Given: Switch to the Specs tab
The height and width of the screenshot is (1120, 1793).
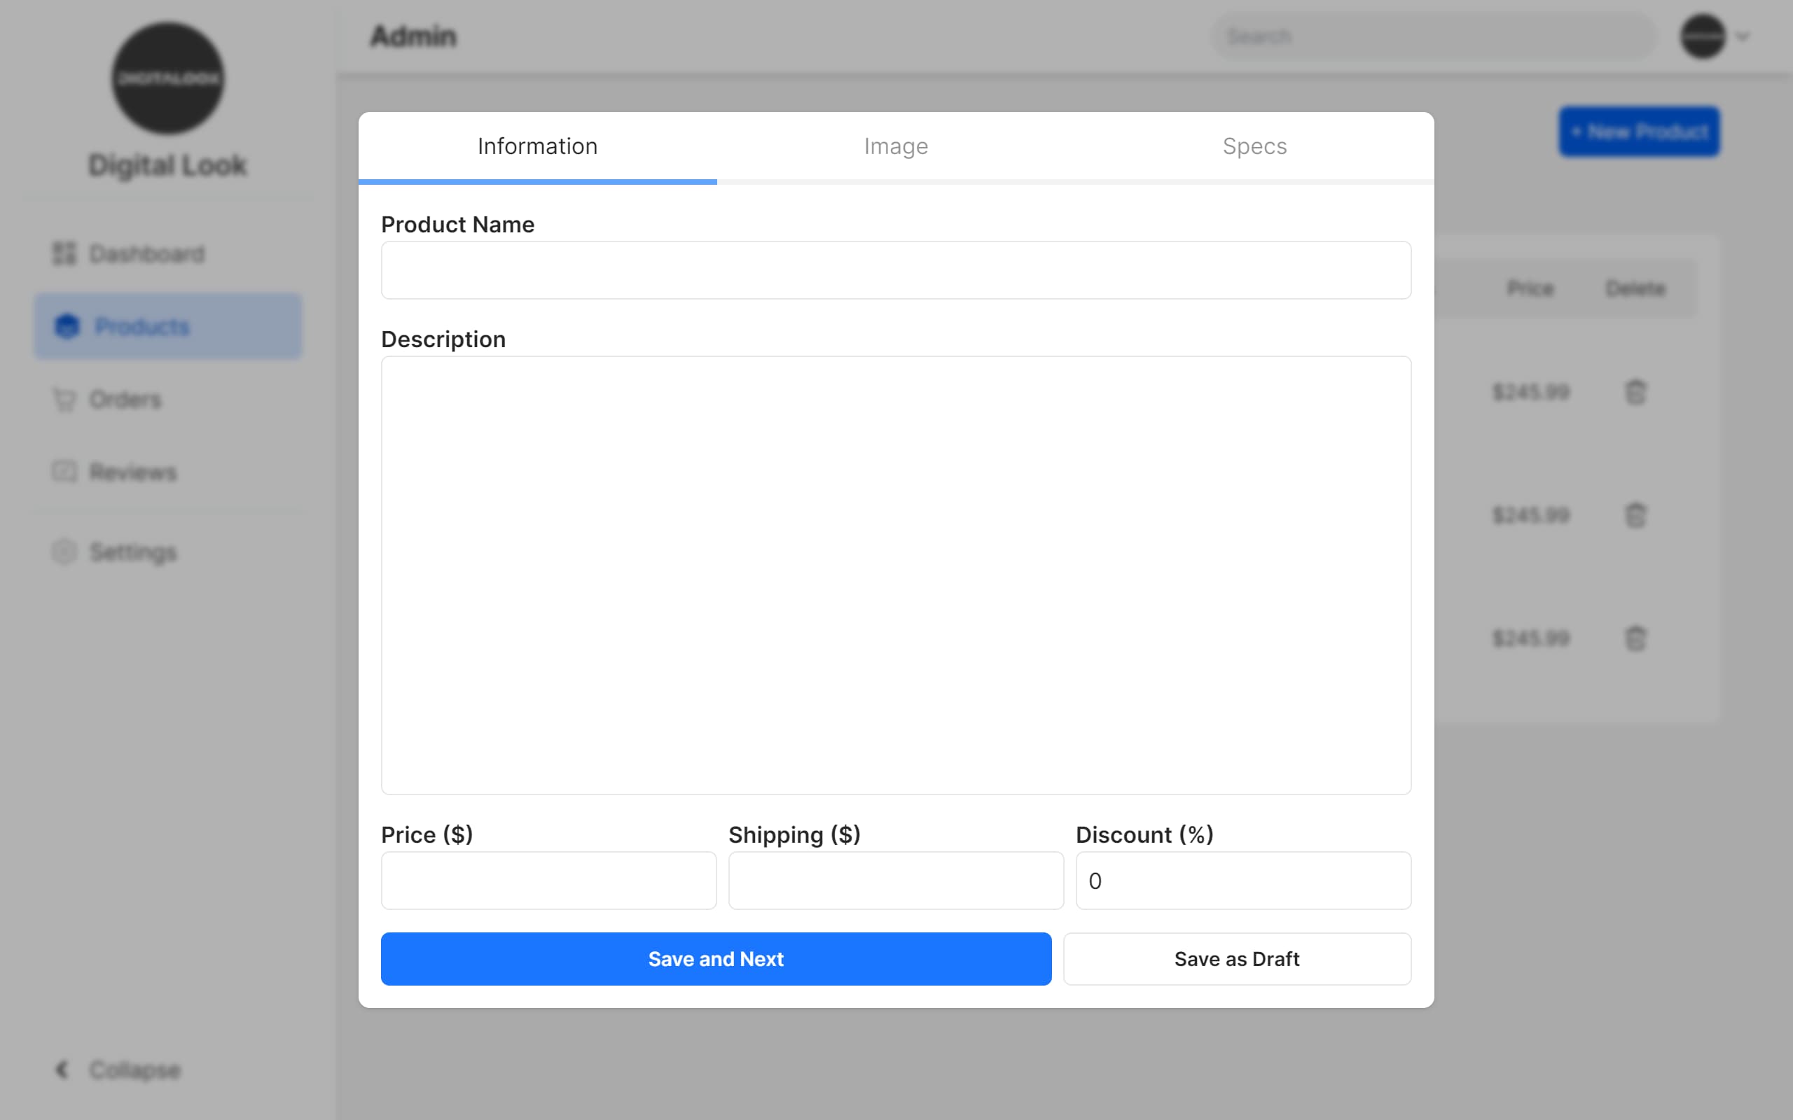Looking at the screenshot, I should (x=1254, y=147).
